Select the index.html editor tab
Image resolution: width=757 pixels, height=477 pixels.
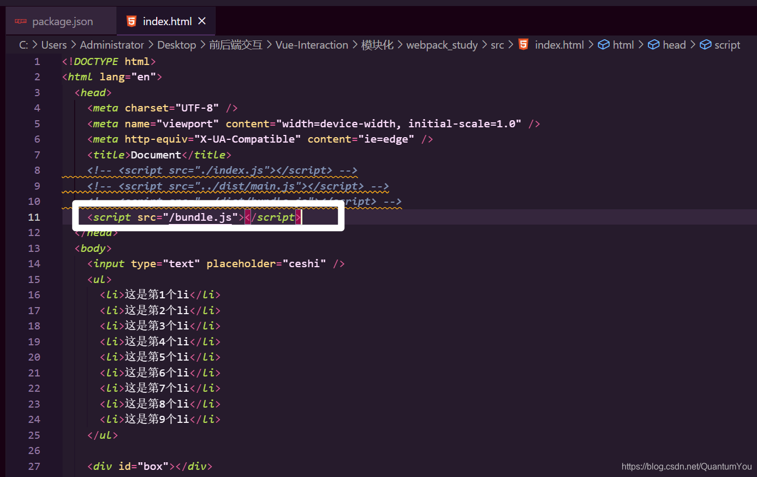(x=166, y=21)
